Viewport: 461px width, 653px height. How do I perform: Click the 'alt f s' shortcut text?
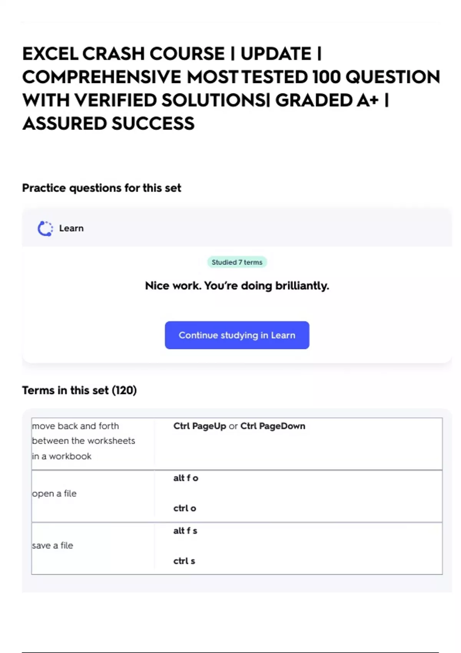click(185, 531)
